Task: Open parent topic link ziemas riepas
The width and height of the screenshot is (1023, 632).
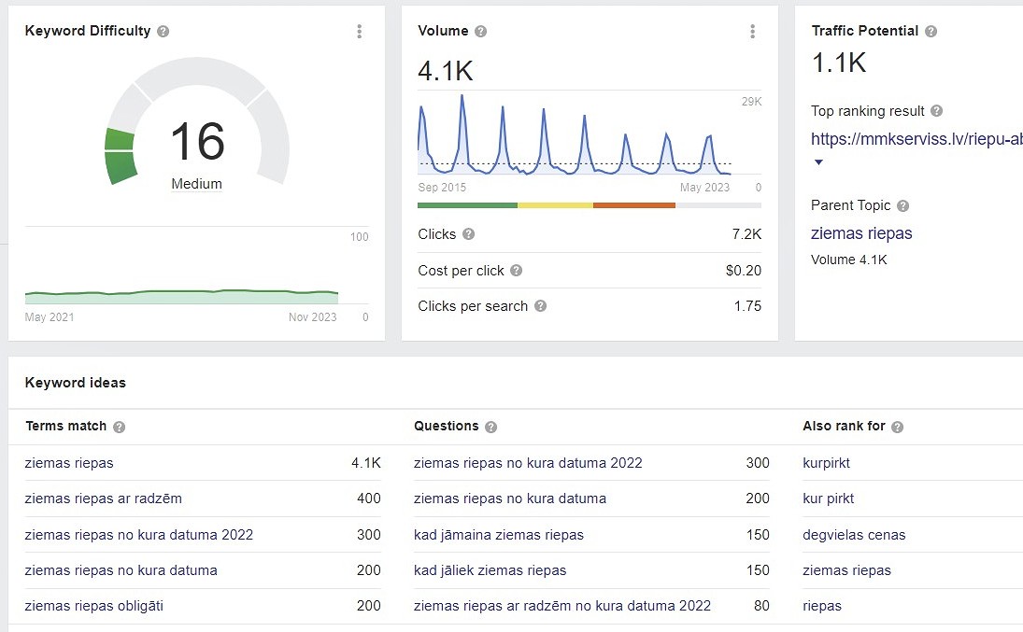Action: (x=861, y=233)
